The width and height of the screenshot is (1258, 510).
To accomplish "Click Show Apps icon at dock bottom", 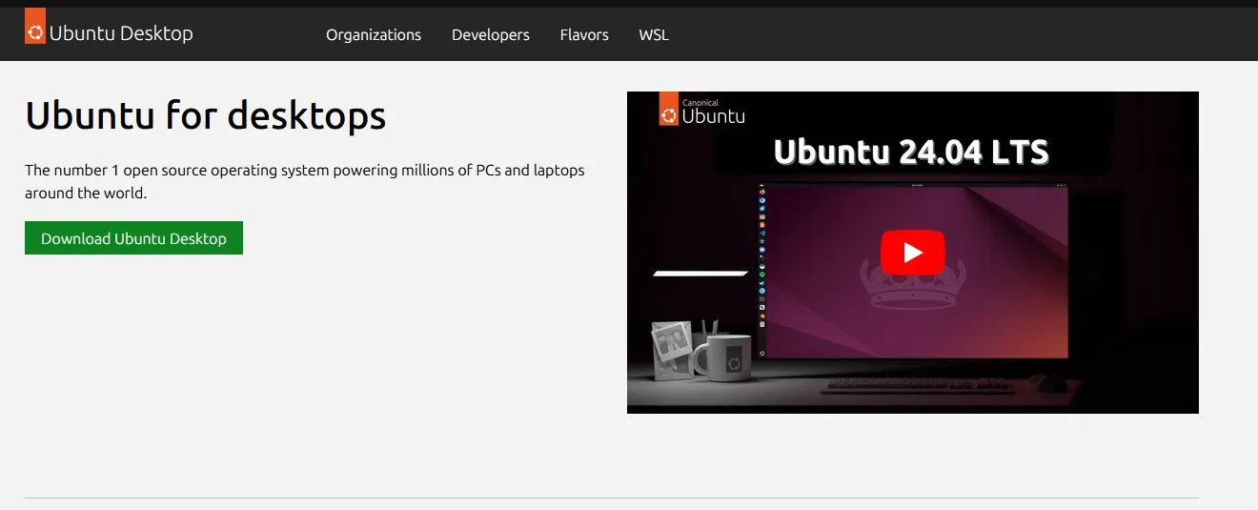I will click(x=762, y=353).
